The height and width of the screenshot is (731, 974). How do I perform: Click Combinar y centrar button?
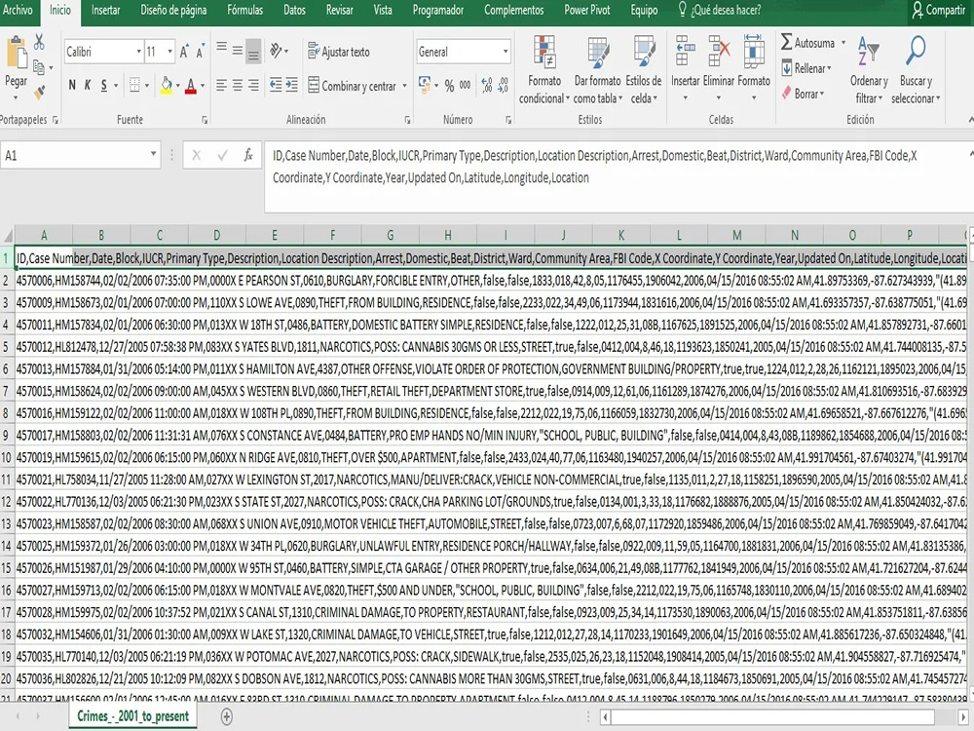[353, 86]
